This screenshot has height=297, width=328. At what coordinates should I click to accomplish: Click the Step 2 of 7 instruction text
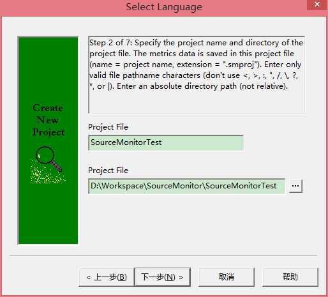196,65
